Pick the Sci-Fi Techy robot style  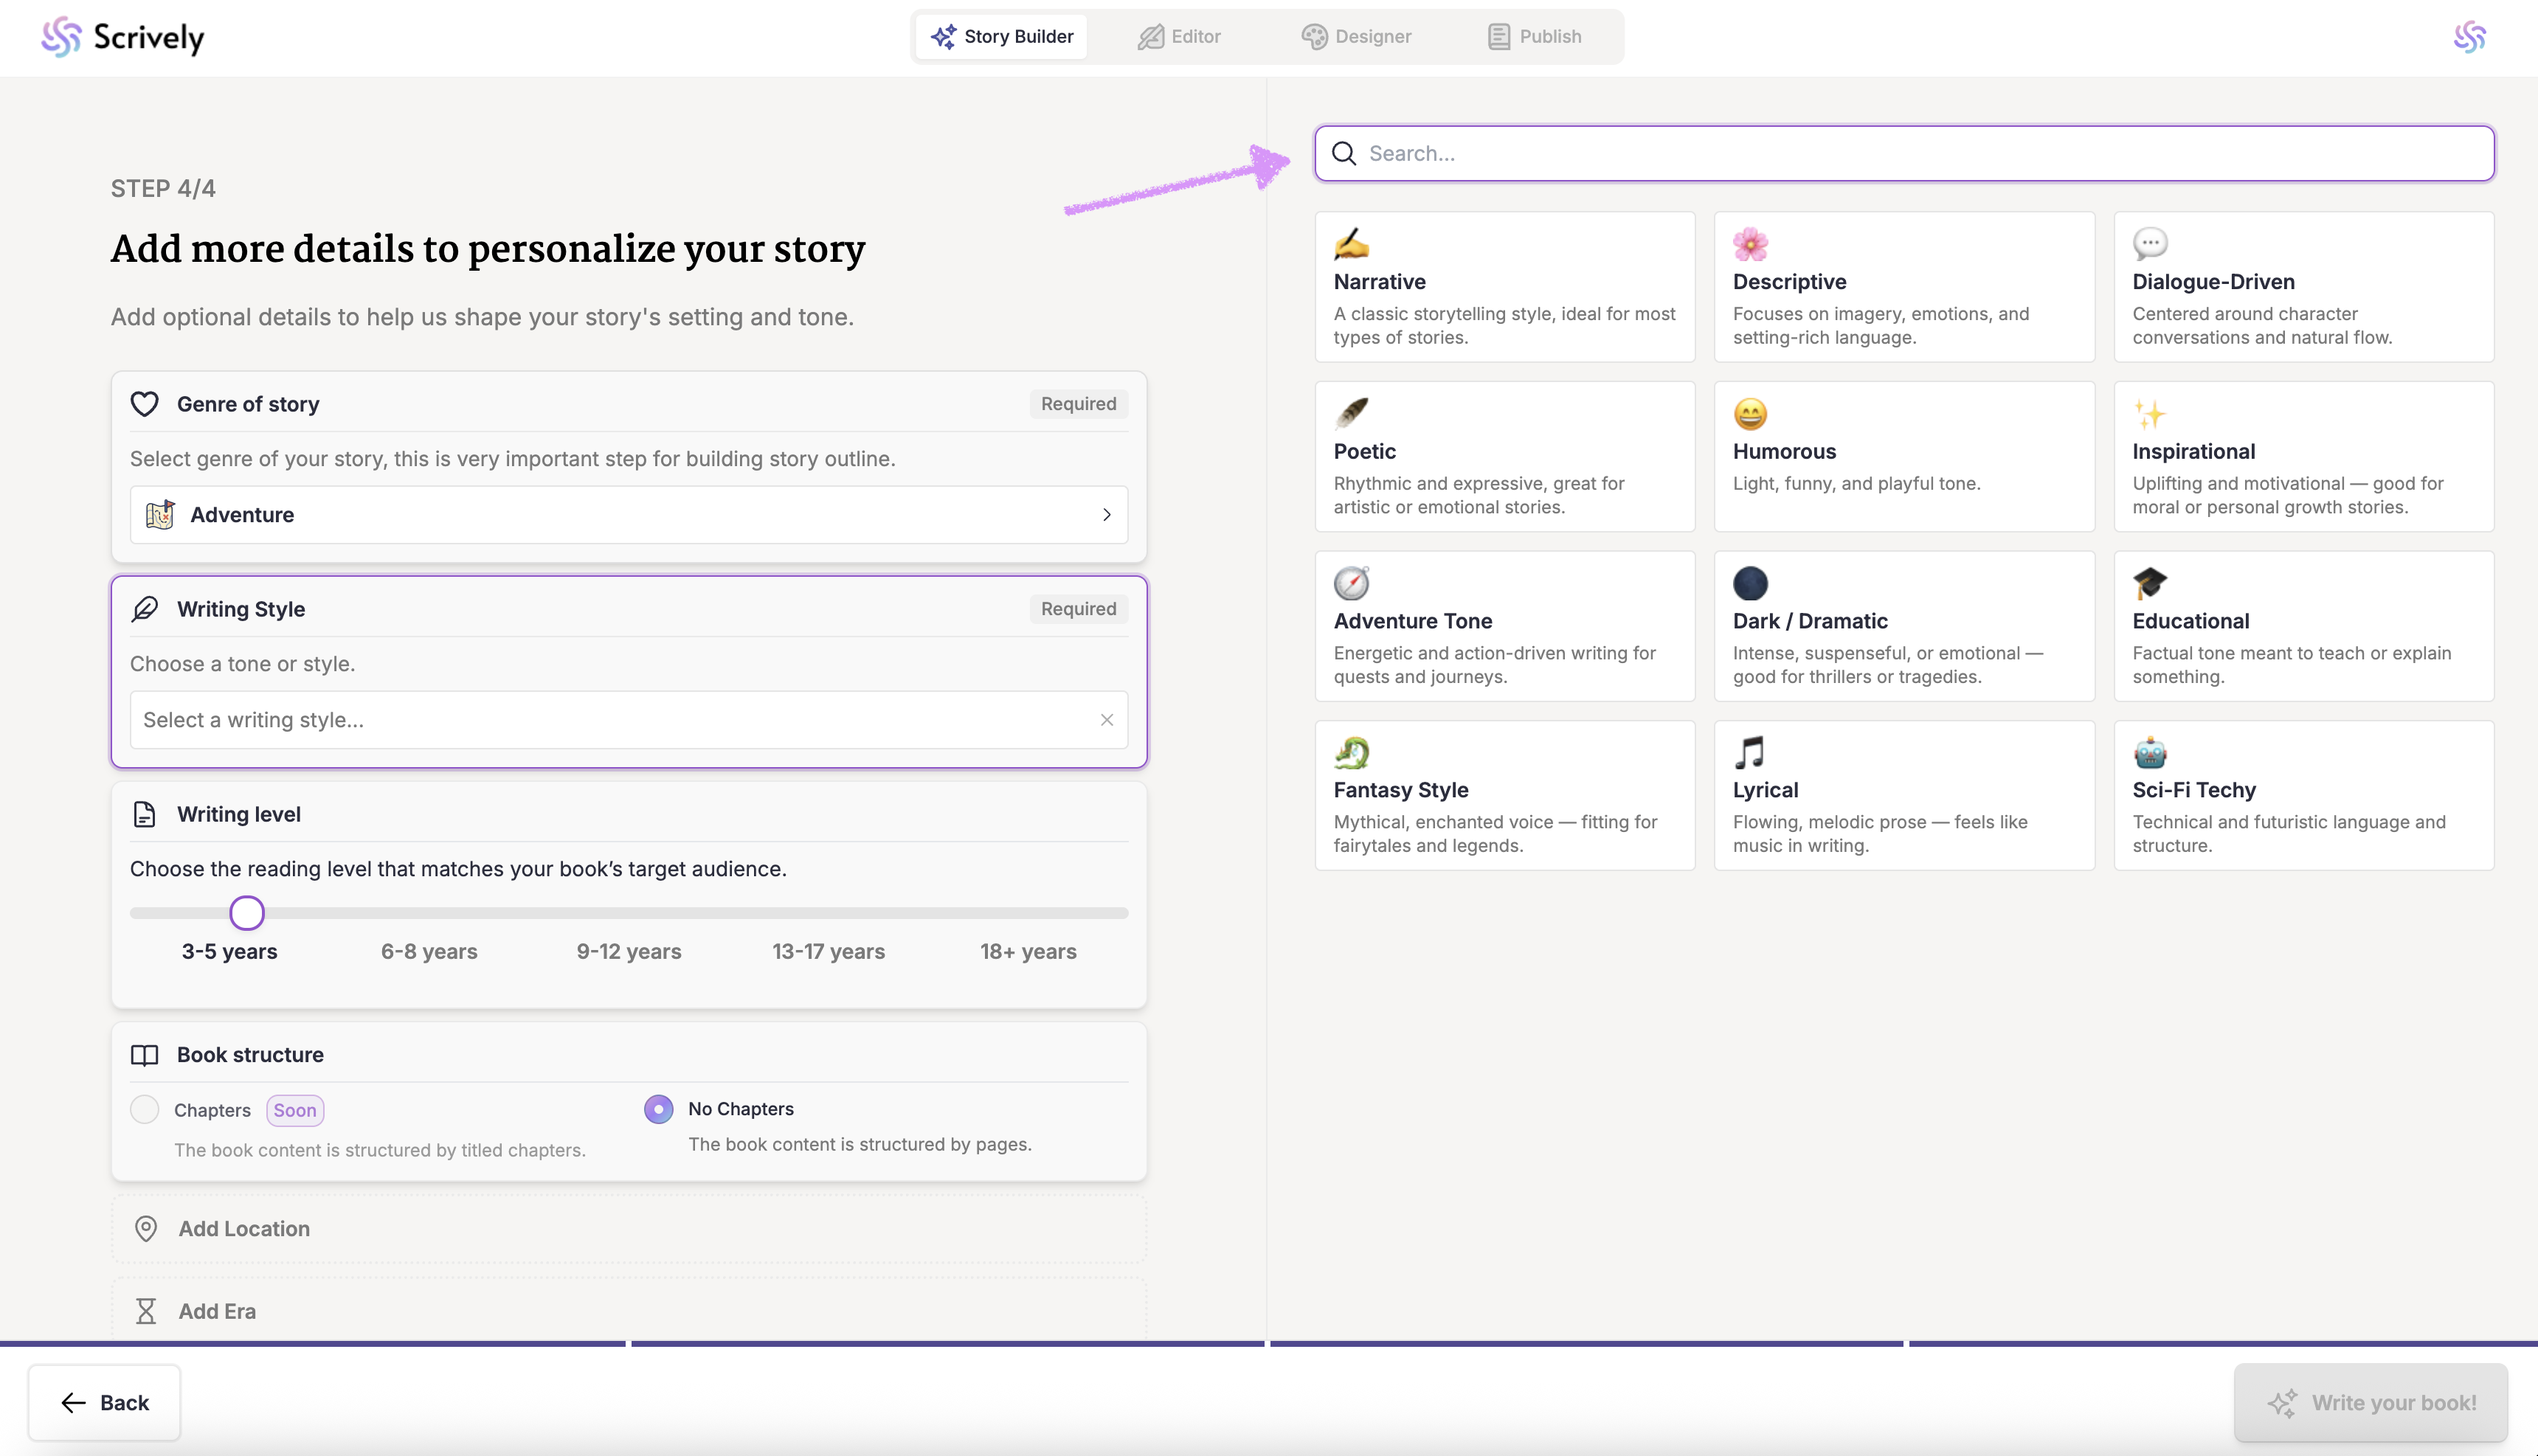tap(2302, 796)
